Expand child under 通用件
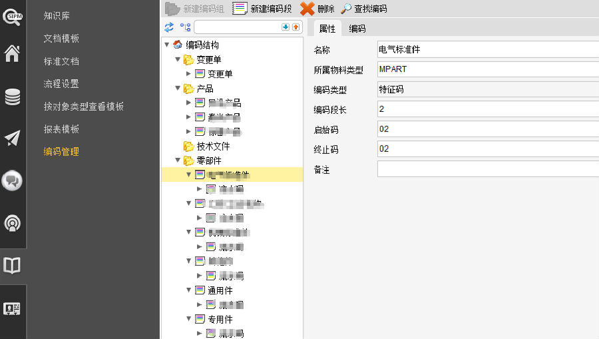599x339 pixels. [199, 304]
